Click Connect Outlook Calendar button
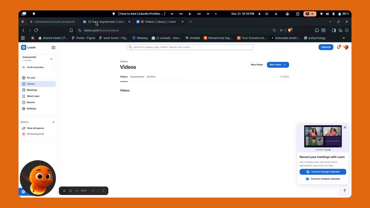Image resolution: width=370 pixels, height=208 pixels. (323, 179)
